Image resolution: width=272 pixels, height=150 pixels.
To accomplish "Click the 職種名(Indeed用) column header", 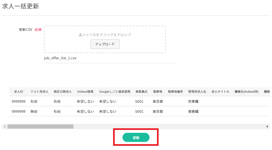I will 246,92.
